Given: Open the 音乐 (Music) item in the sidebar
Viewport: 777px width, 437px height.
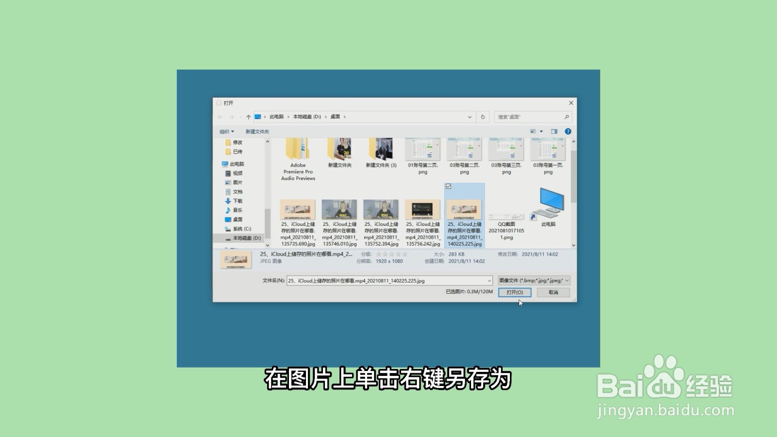Looking at the screenshot, I should click(x=238, y=210).
